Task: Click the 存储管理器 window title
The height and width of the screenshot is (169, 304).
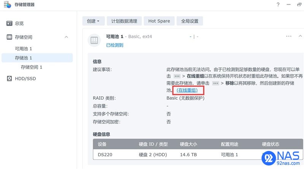Action: 25,5
